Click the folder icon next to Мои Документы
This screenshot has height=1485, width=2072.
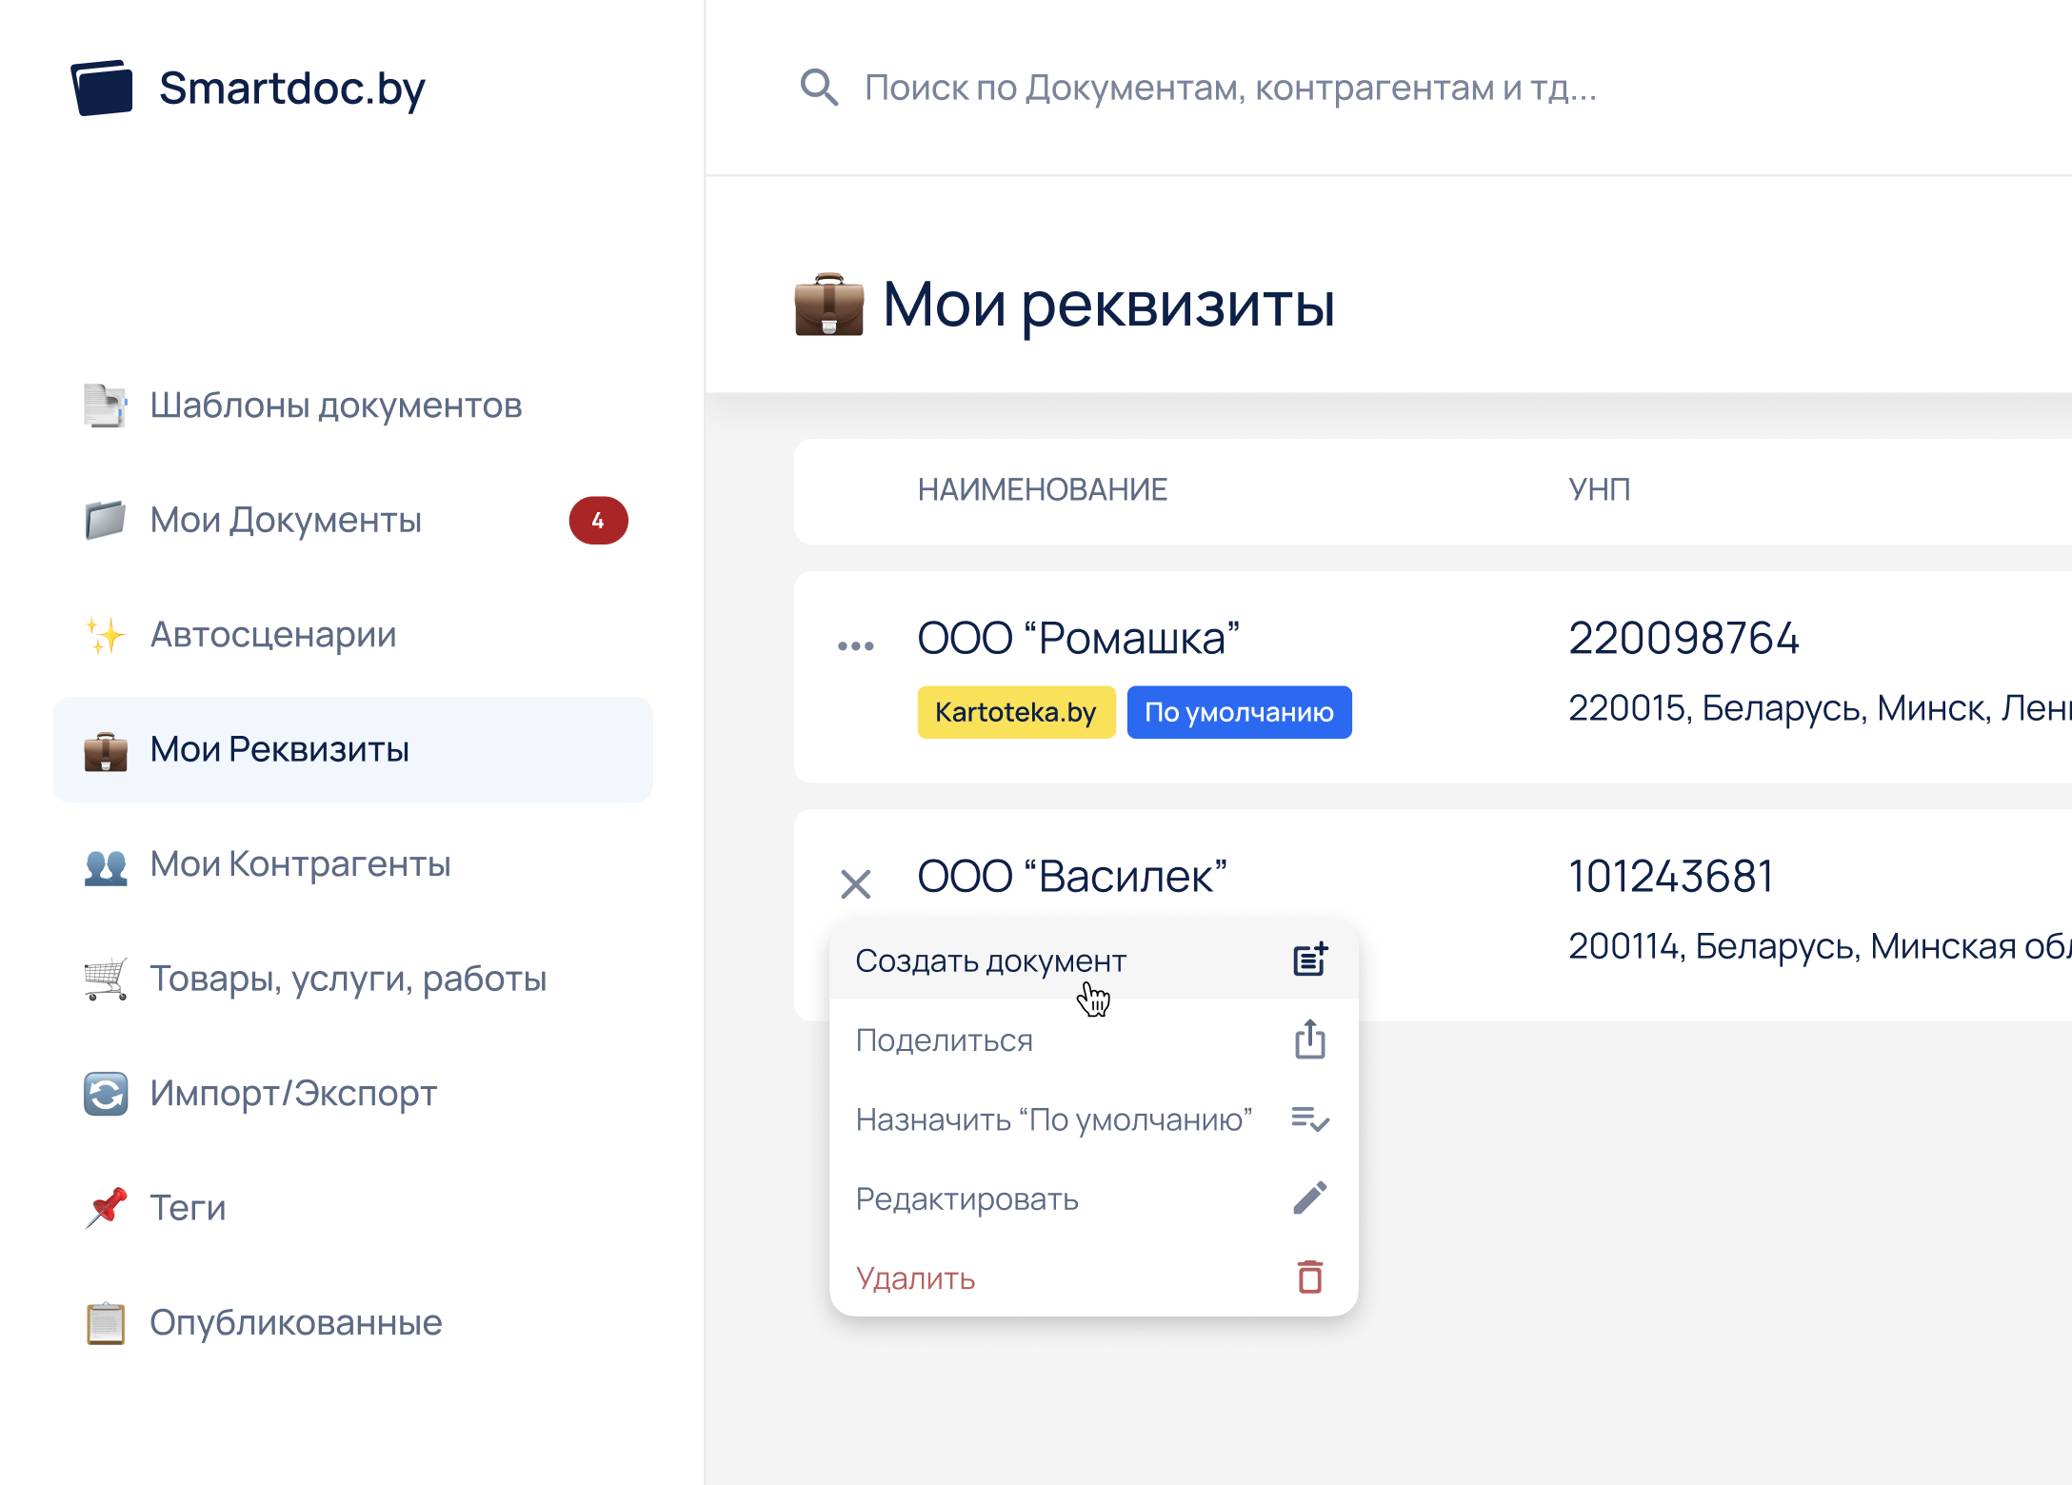click(105, 520)
